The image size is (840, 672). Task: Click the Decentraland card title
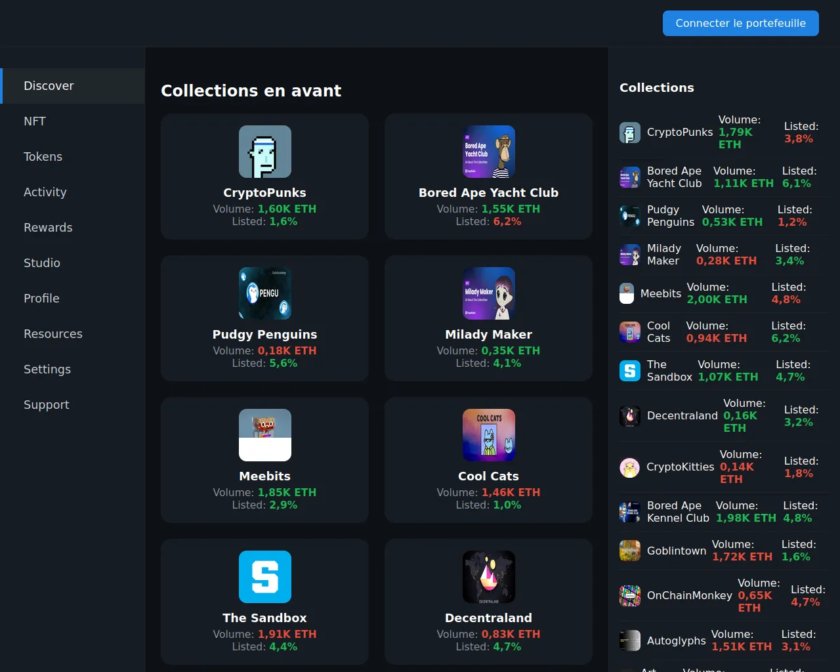click(489, 618)
